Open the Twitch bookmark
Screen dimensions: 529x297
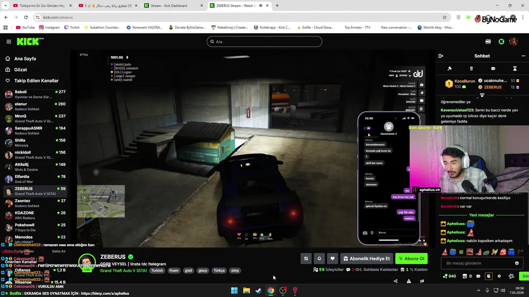tap(72, 28)
